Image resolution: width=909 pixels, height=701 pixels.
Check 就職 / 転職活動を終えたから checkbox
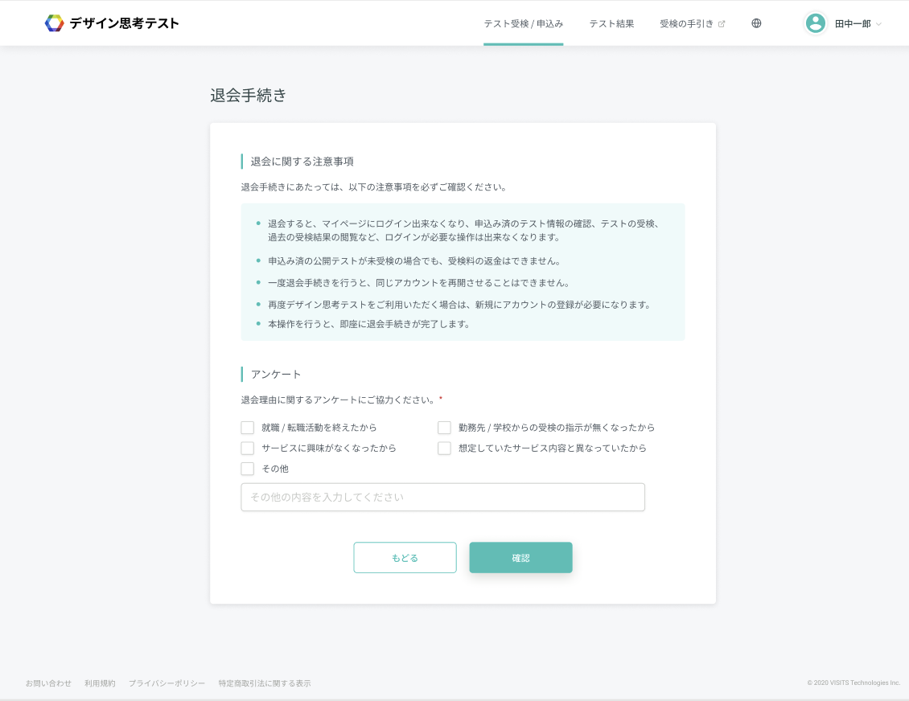pyautogui.click(x=248, y=428)
